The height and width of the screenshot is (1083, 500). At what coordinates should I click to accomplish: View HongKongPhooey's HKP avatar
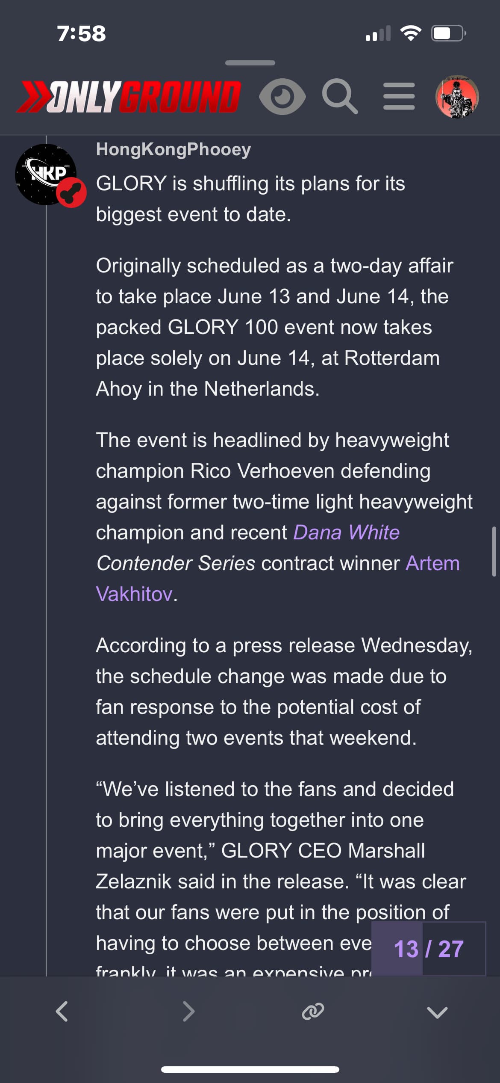[46, 175]
